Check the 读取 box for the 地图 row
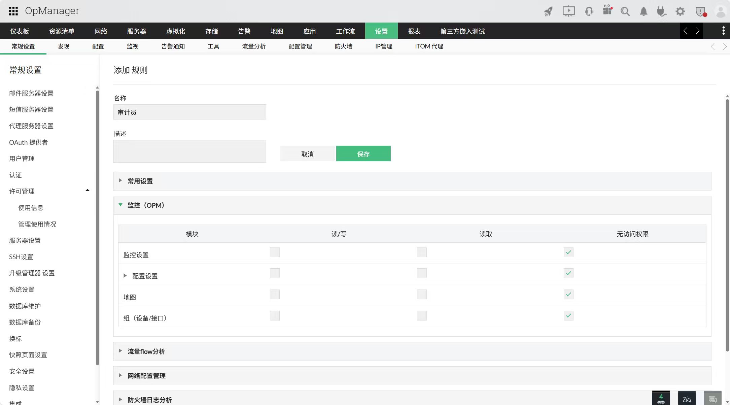 pos(422,295)
